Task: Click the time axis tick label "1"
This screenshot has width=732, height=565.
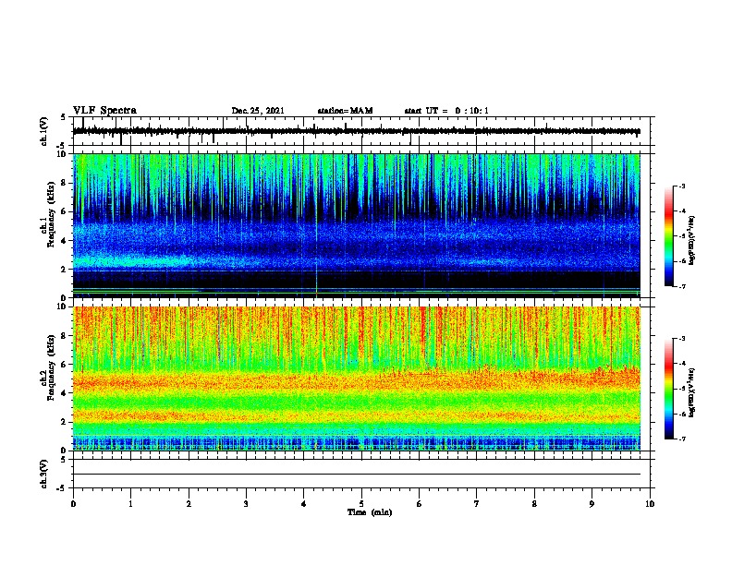Action: pyautogui.click(x=131, y=504)
